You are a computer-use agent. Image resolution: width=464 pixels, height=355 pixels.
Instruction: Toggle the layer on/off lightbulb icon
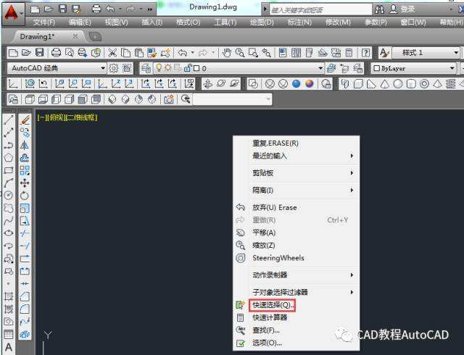coord(159,68)
